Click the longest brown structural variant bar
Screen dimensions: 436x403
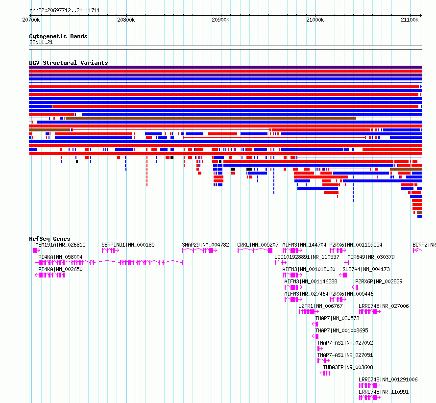click(x=211, y=118)
